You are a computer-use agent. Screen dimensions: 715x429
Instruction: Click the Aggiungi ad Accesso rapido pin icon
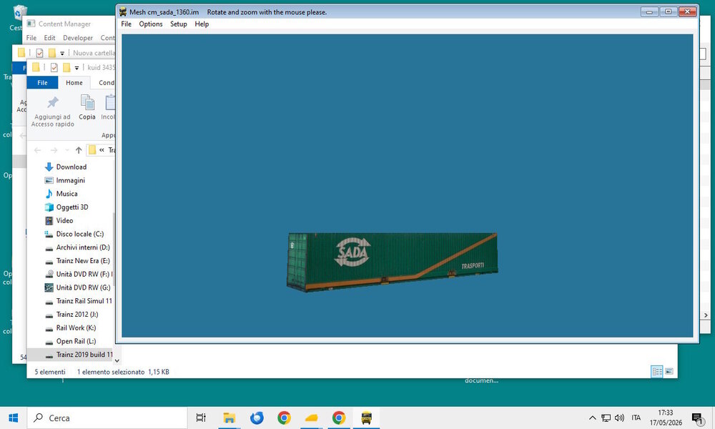tap(53, 102)
